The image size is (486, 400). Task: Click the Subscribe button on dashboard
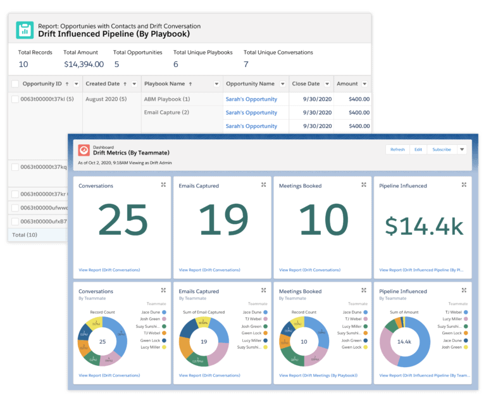(x=441, y=150)
